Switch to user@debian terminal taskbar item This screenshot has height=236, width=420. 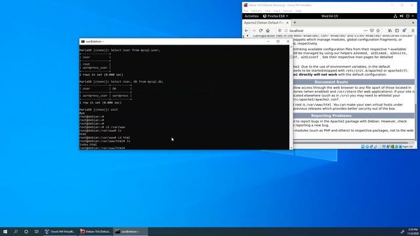pyautogui.click(x=131, y=231)
